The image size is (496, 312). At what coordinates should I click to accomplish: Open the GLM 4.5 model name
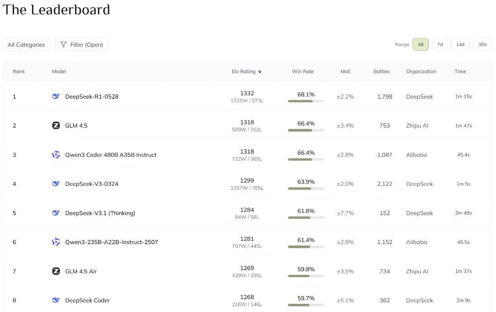click(76, 125)
